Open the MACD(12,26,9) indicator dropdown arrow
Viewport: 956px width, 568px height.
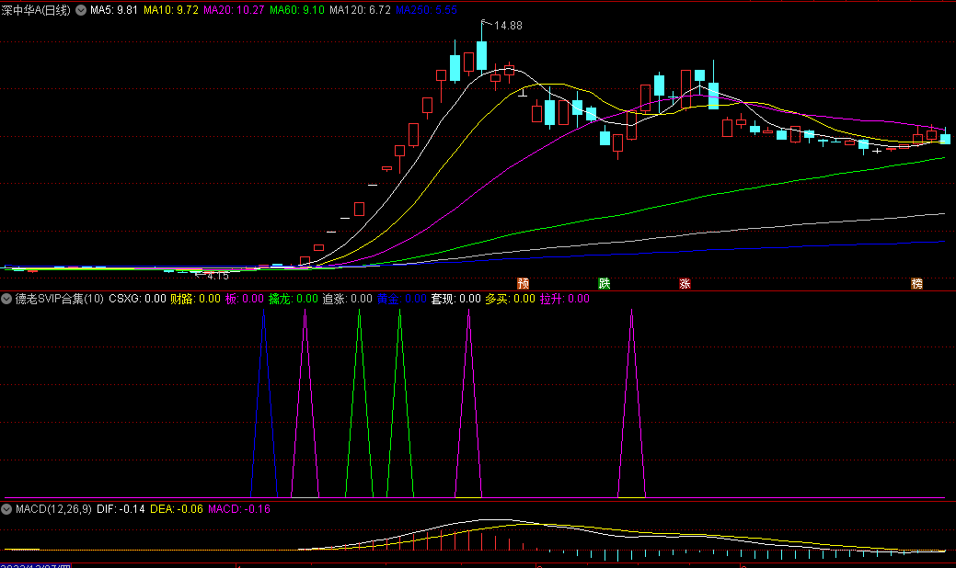[7, 508]
